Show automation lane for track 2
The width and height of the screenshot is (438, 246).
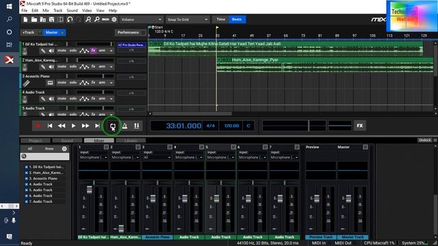pos(84,67)
